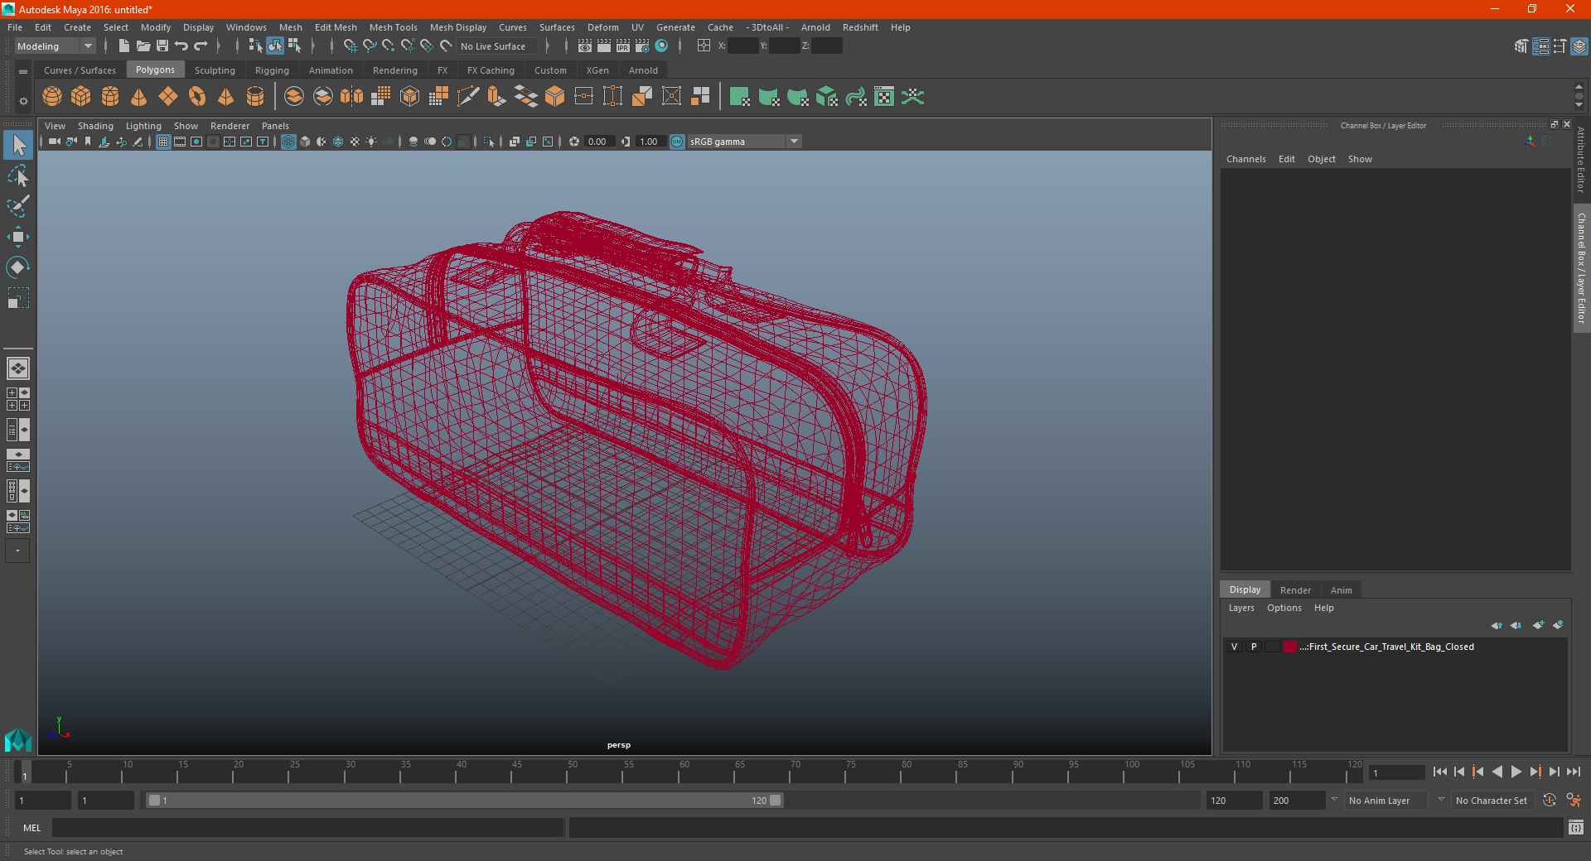
Task: Toggle viewport isolate select
Action: click(x=489, y=142)
